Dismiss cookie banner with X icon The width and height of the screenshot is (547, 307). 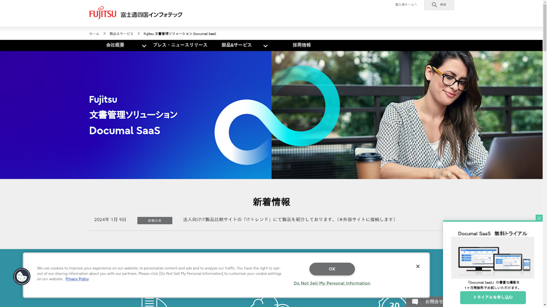[418, 266]
